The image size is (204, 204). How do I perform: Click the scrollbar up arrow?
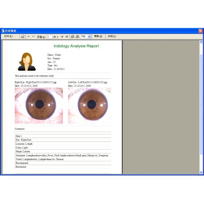pos(201,42)
